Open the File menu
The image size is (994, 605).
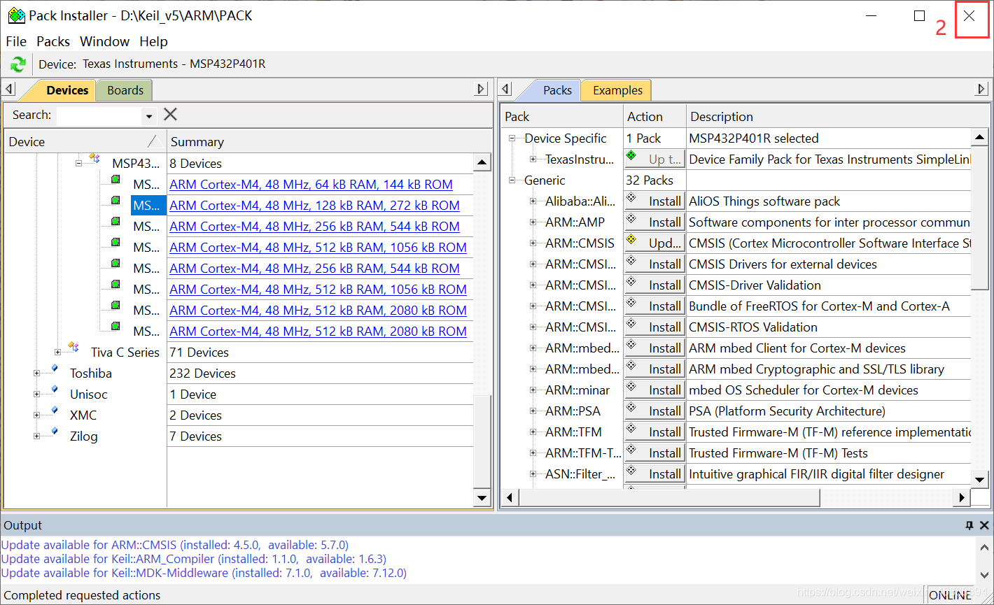16,41
